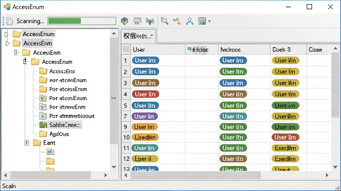The width and height of the screenshot is (341, 191).
Task: Click the network computers toolbar icon
Action: pyautogui.click(x=150, y=21)
